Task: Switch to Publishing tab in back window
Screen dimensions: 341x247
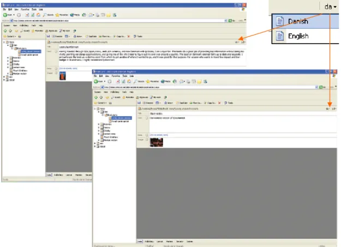Action: [x=58, y=175]
